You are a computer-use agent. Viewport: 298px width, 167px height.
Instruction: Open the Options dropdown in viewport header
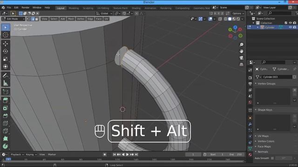click(238, 13)
